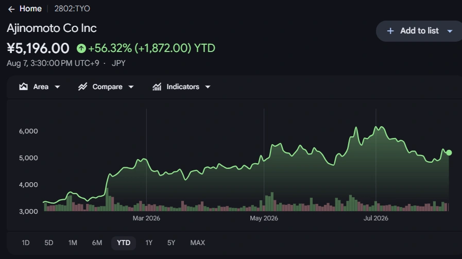Click the back arrow icon next to Home
462x259 pixels.
click(11, 9)
